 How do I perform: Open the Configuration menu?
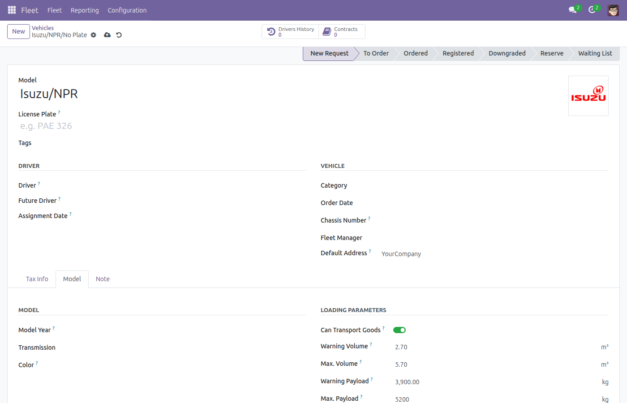127,10
